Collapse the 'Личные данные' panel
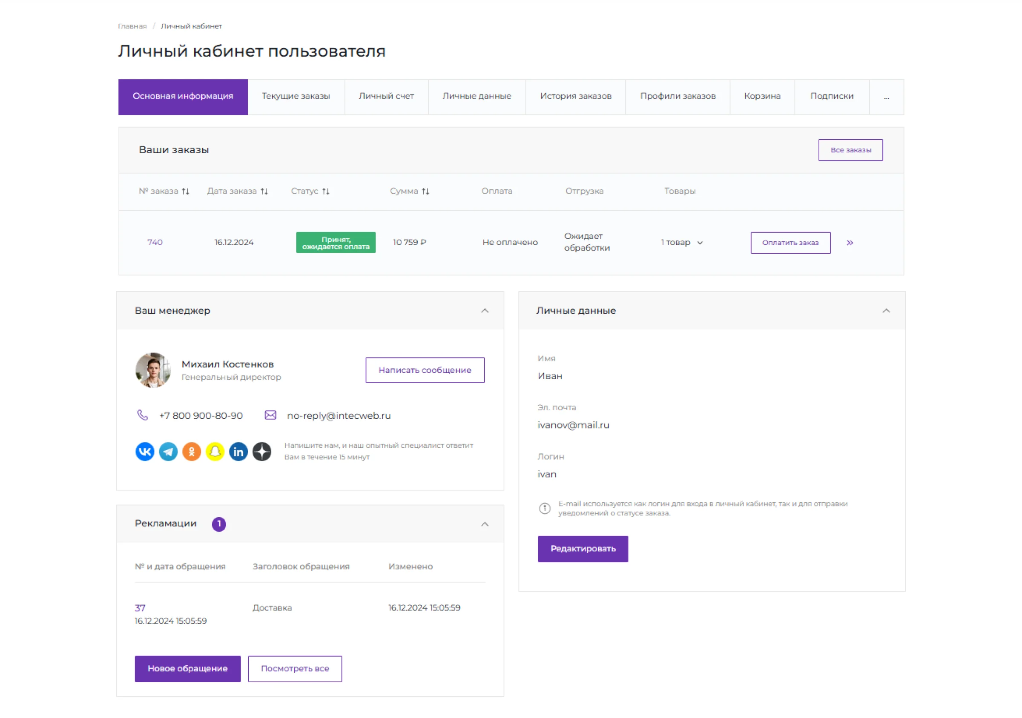Viewport: 1022px width, 718px height. (x=886, y=311)
